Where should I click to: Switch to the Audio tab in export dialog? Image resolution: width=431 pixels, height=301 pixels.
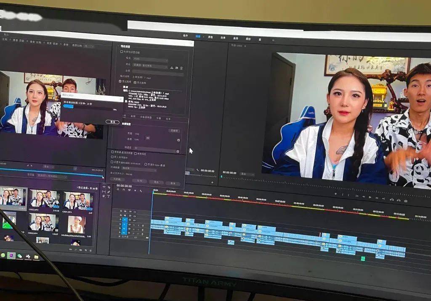133,116
